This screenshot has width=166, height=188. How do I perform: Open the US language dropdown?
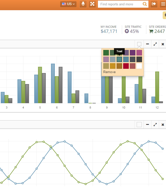[x=68, y=4]
